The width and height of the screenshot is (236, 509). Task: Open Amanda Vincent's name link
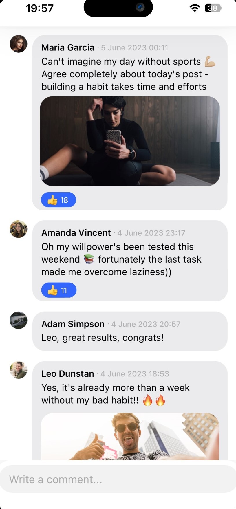(x=76, y=233)
